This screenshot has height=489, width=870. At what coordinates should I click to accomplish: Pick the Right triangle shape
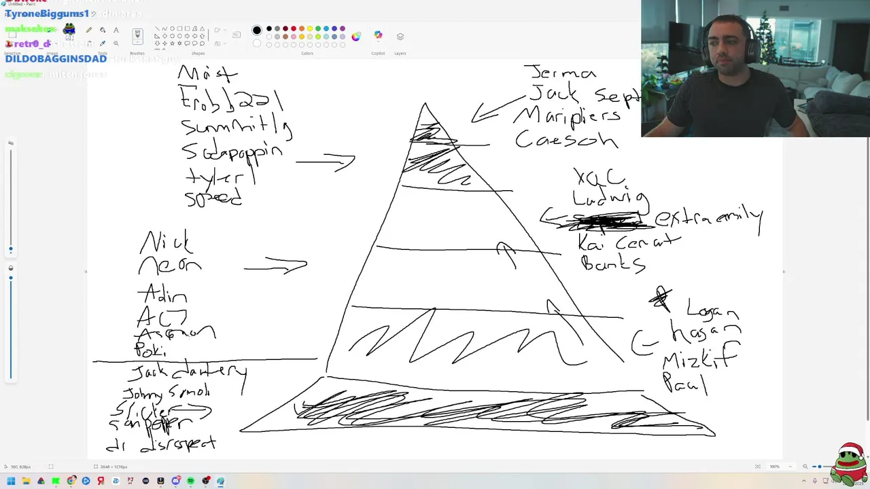(157, 36)
